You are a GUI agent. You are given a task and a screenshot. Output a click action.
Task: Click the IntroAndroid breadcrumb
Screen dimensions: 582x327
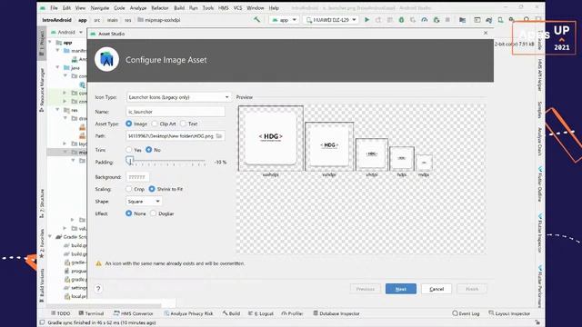pos(56,20)
